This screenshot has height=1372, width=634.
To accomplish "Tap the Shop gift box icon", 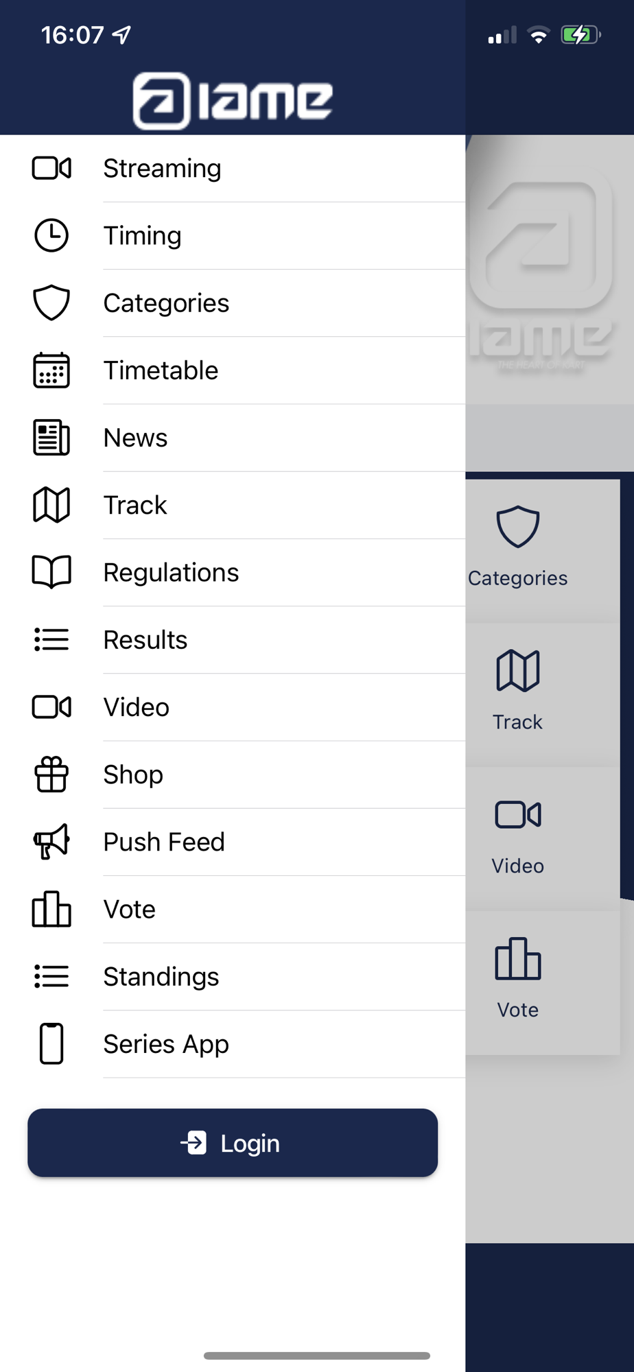I will (x=51, y=774).
